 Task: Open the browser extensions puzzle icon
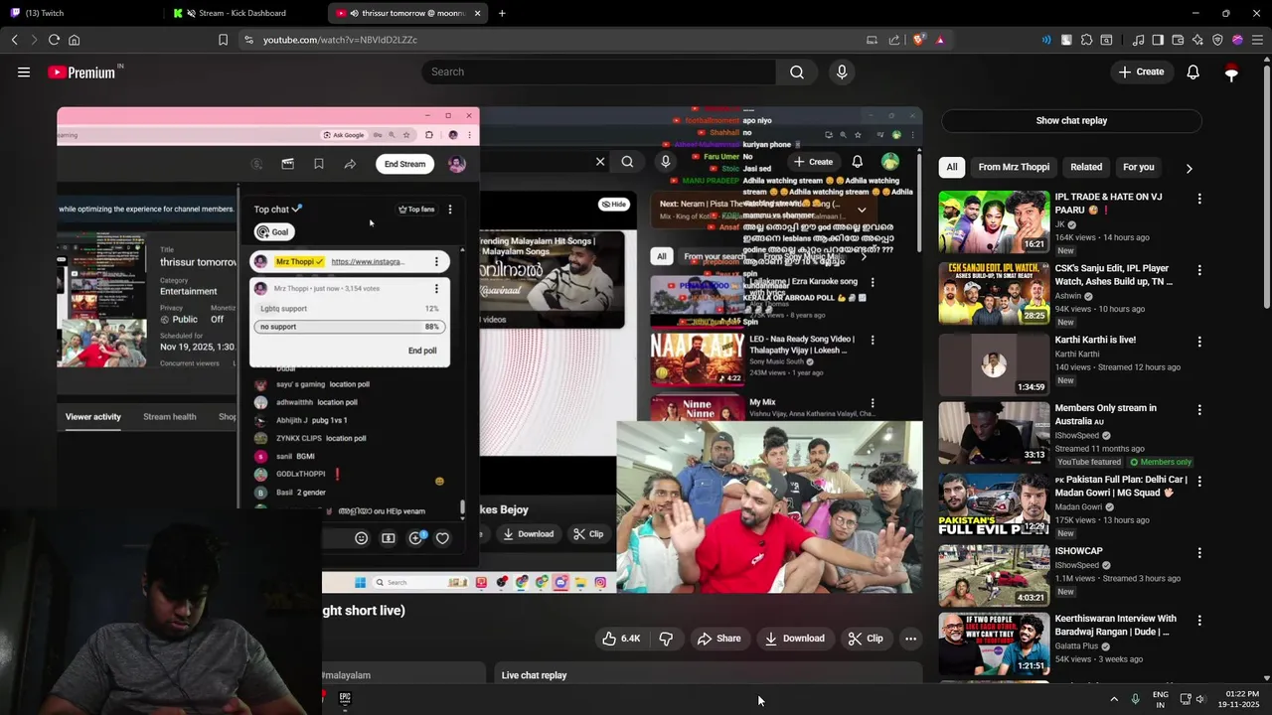pyautogui.click(x=1086, y=40)
